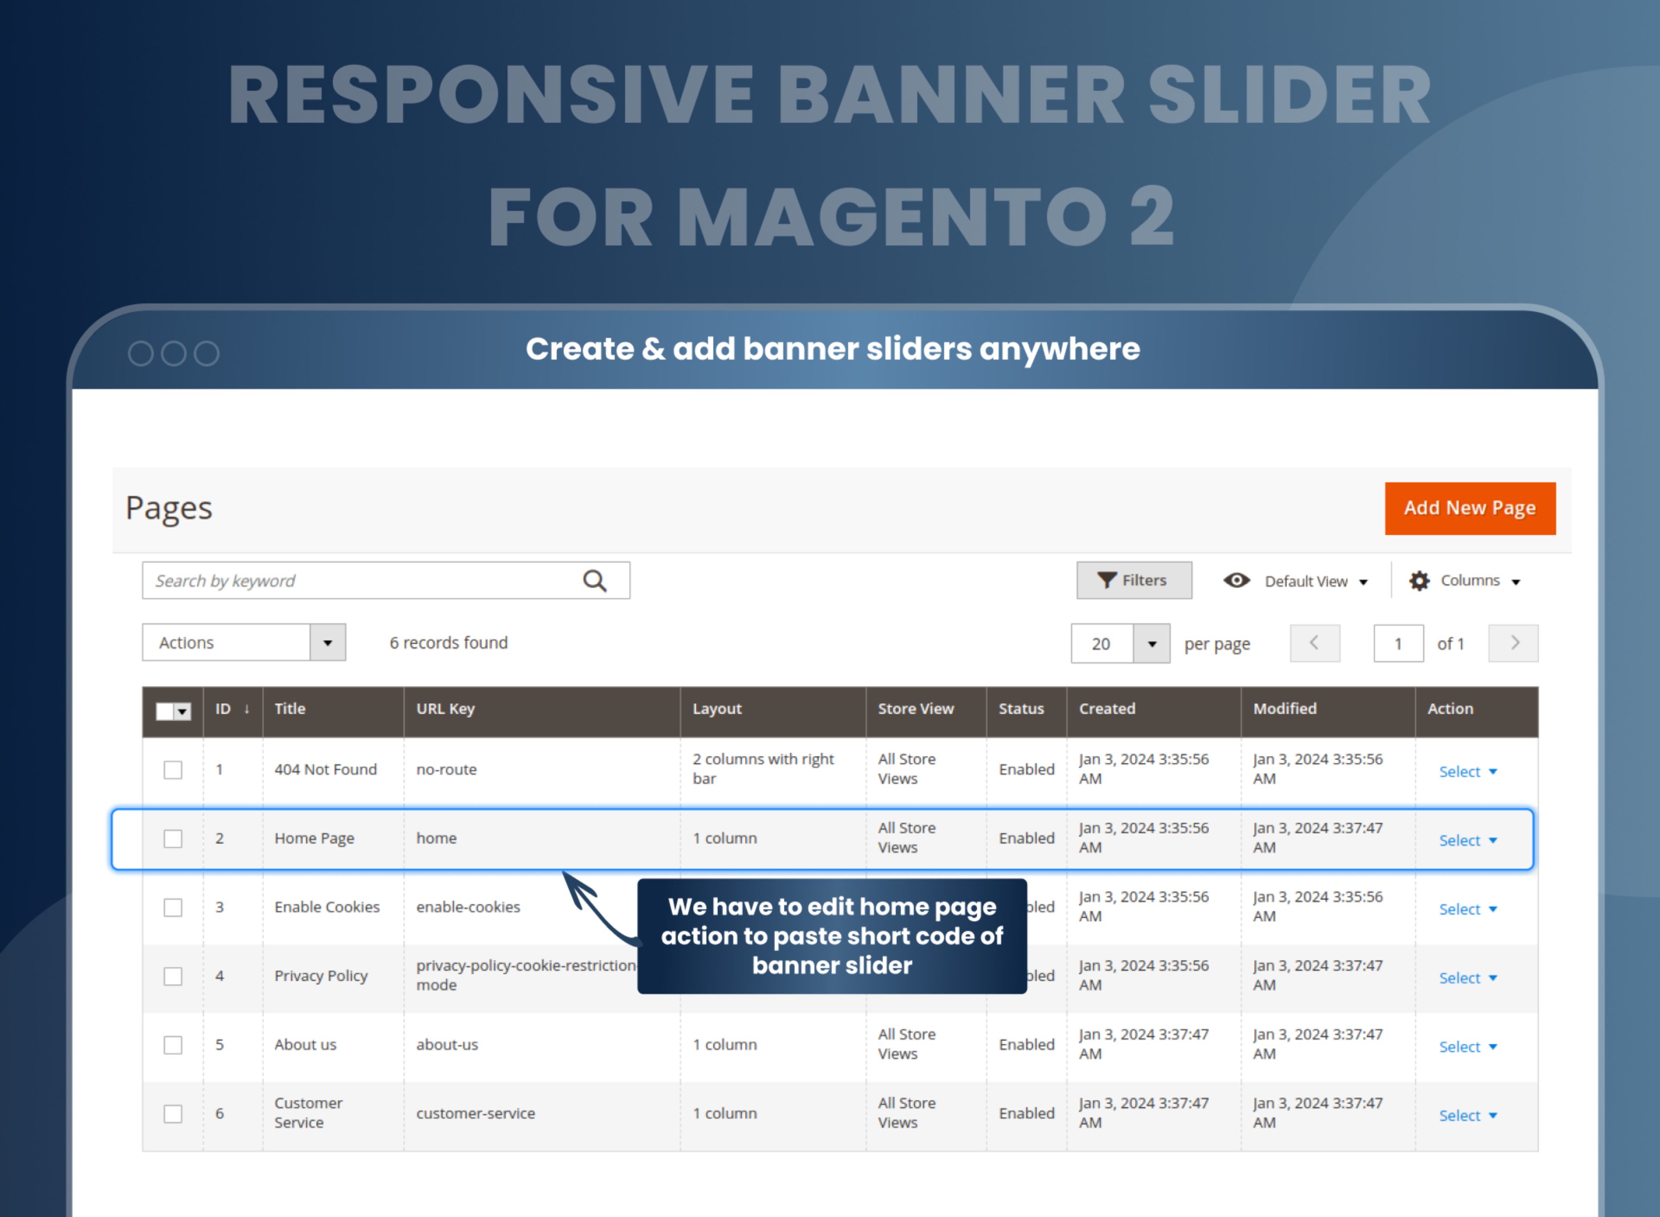The width and height of the screenshot is (1660, 1217).
Task: Sort by the Created column header
Action: coord(1154,712)
